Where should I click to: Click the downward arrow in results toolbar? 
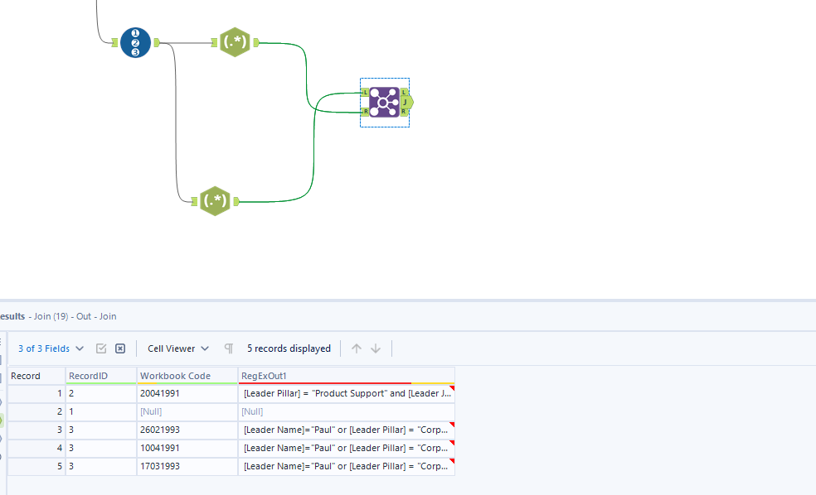[x=376, y=348]
